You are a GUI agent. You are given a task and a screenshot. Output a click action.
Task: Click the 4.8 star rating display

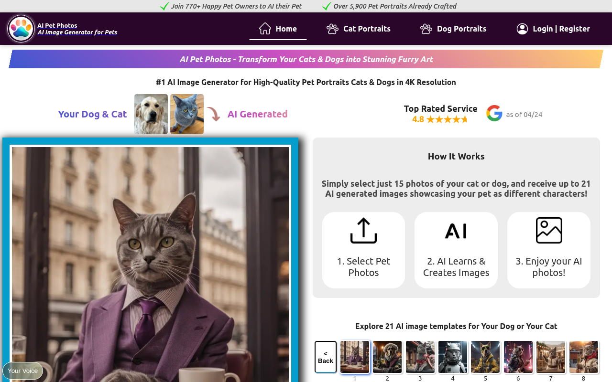(440, 118)
